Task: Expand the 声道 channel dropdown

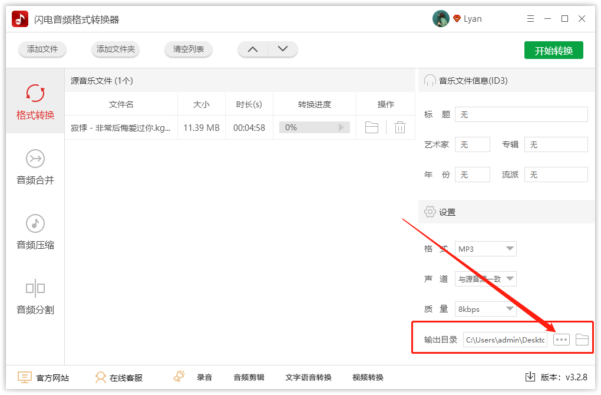Action: (x=486, y=279)
